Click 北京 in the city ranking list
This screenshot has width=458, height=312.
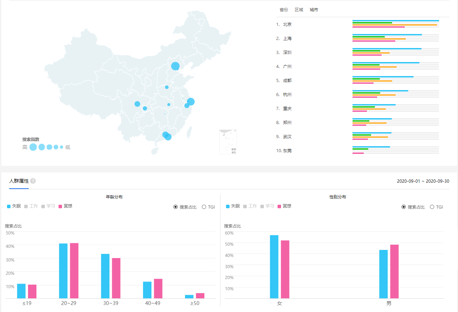point(287,25)
